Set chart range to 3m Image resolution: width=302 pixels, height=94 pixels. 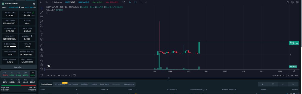[59, 75]
